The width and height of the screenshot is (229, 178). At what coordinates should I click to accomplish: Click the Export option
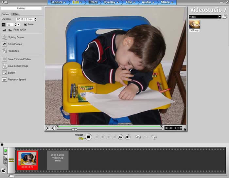click(x=11, y=73)
